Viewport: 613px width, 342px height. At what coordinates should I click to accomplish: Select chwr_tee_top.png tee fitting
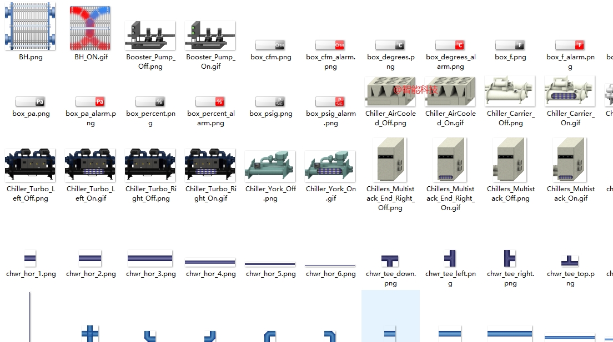pos(570,261)
